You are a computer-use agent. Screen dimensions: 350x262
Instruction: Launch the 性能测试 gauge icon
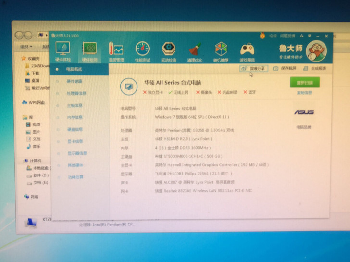point(142,52)
